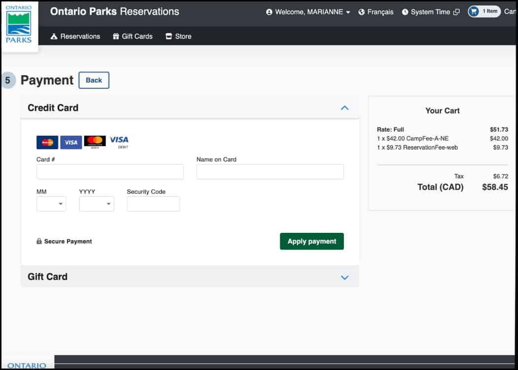The height and width of the screenshot is (370, 518).
Task: Click the Total (CAD) $58.45 amount
Action: pos(495,187)
